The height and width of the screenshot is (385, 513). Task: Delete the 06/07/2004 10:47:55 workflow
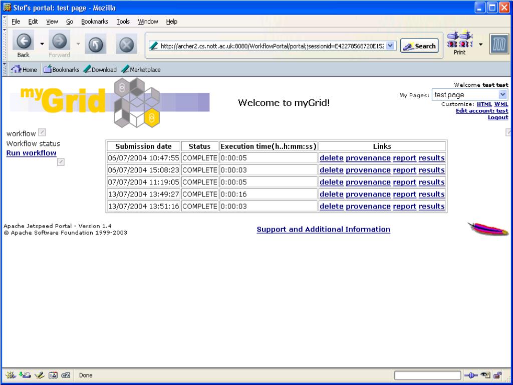[x=332, y=158]
